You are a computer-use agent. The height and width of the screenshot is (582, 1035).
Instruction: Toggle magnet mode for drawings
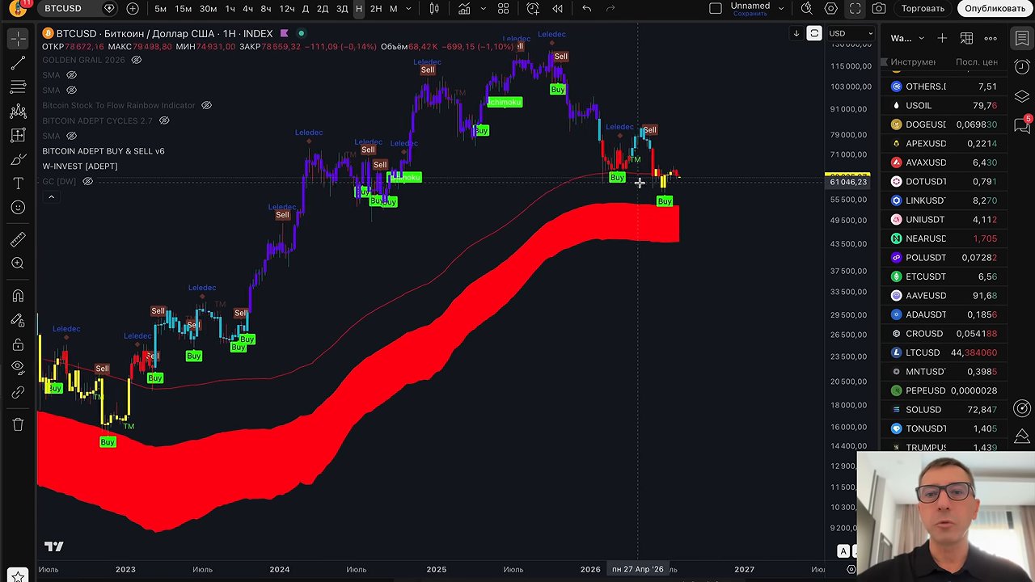coord(18,296)
